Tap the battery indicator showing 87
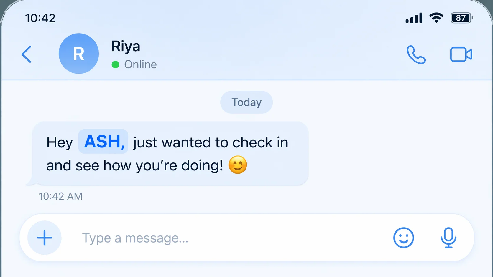Image resolution: width=493 pixels, height=277 pixels. tap(461, 18)
